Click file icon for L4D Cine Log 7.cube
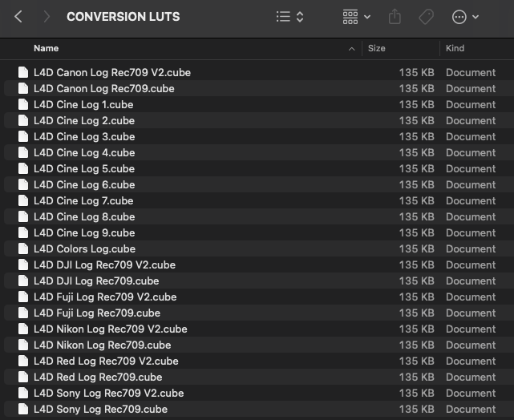This screenshot has width=514, height=420. 23,200
